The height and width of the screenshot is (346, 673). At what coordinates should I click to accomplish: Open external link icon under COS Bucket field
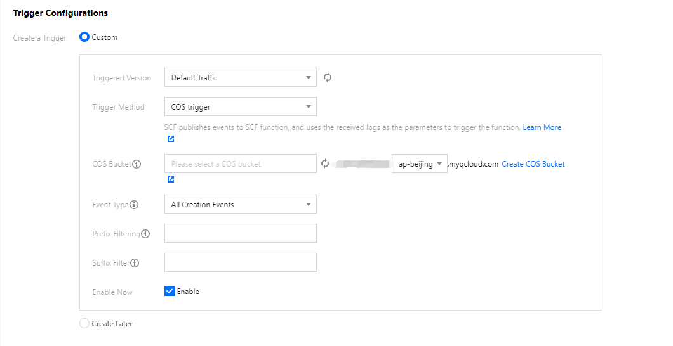click(x=171, y=179)
